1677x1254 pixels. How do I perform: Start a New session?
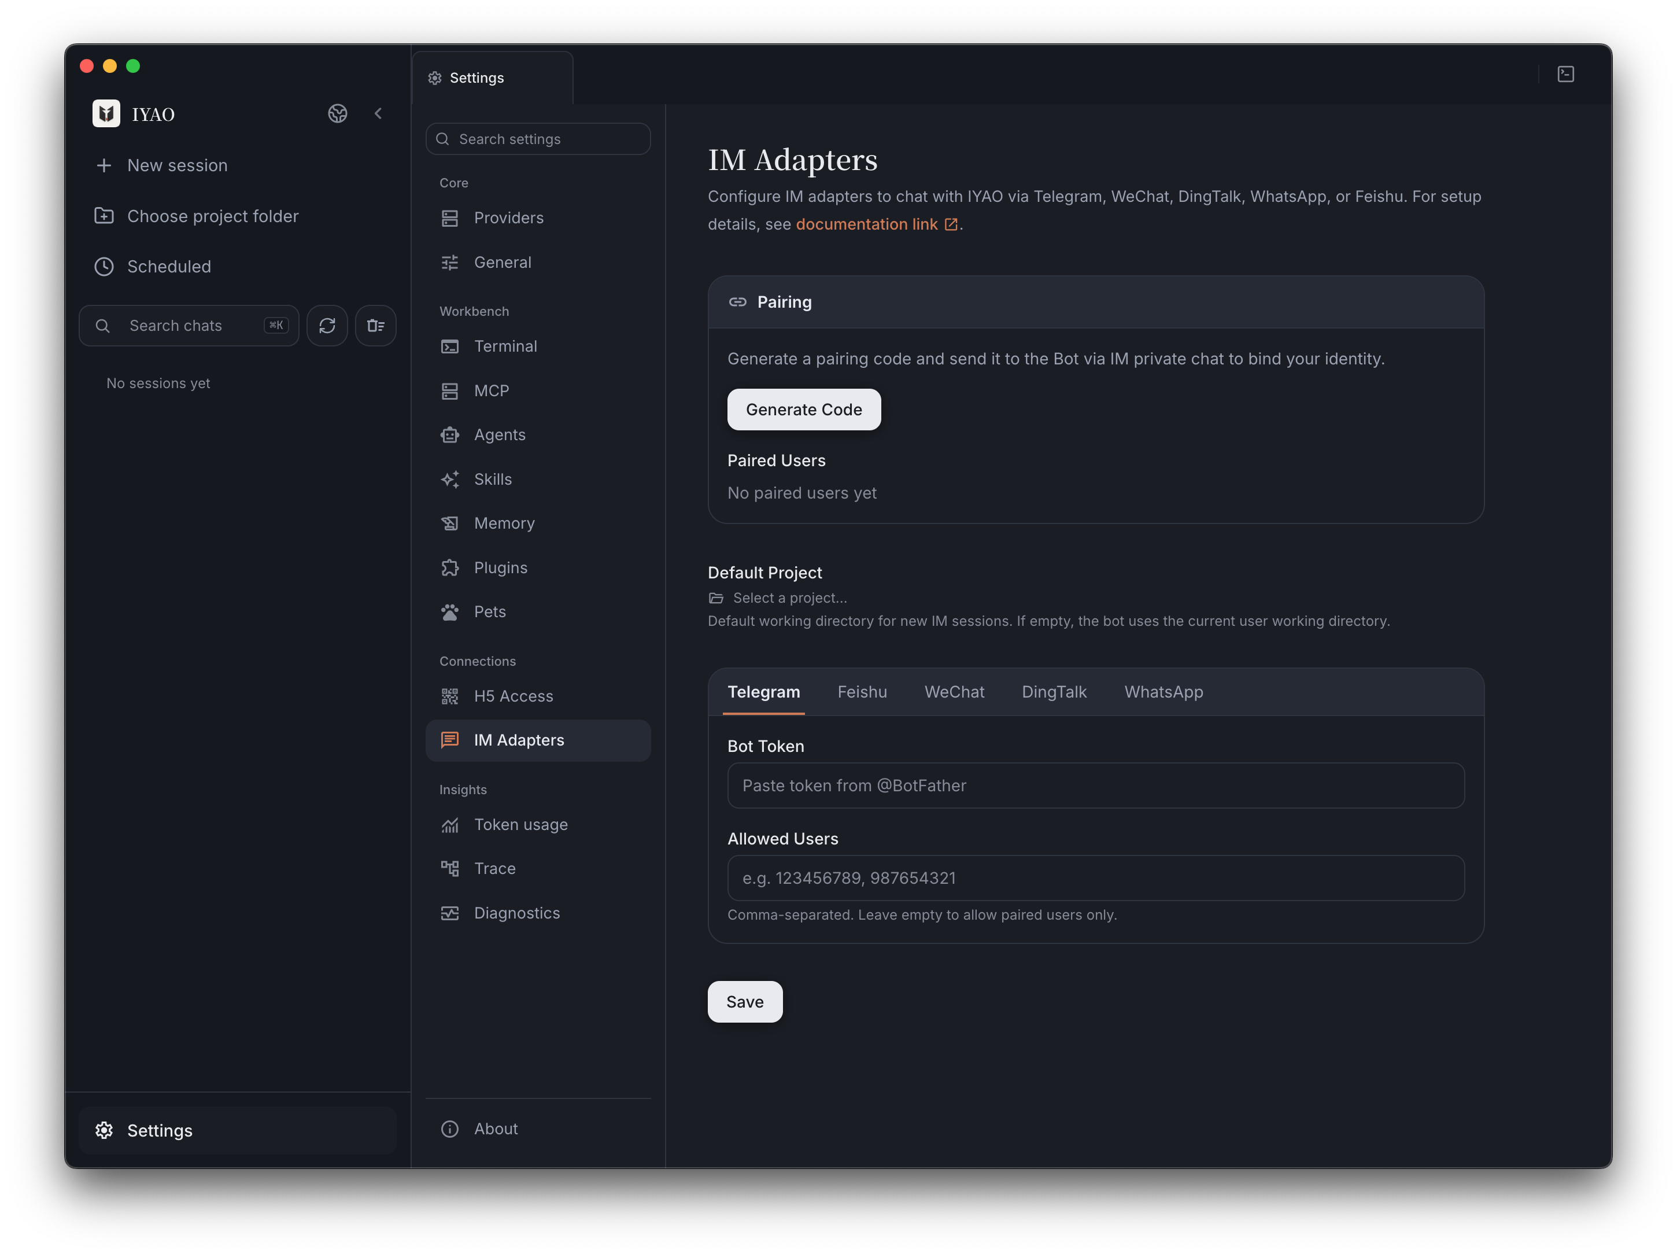tap(238, 165)
